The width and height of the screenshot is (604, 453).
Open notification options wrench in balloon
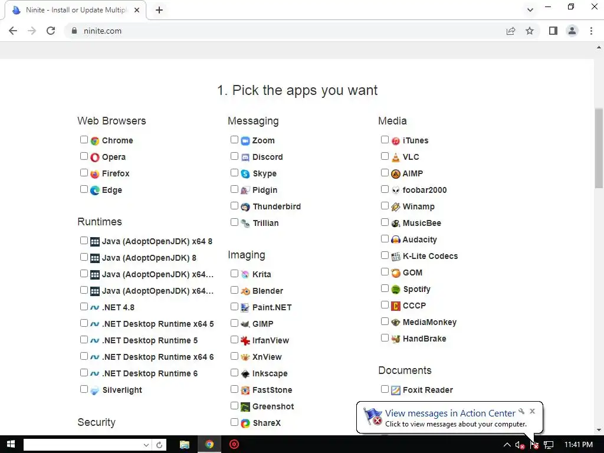tap(521, 411)
